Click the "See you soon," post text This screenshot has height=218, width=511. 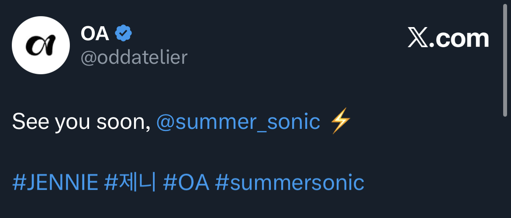tap(81, 122)
